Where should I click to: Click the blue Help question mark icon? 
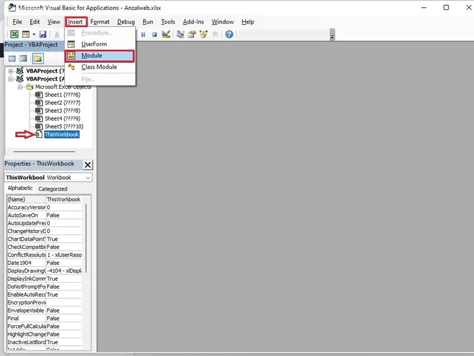pyautogui.click(x=229, y=34)
